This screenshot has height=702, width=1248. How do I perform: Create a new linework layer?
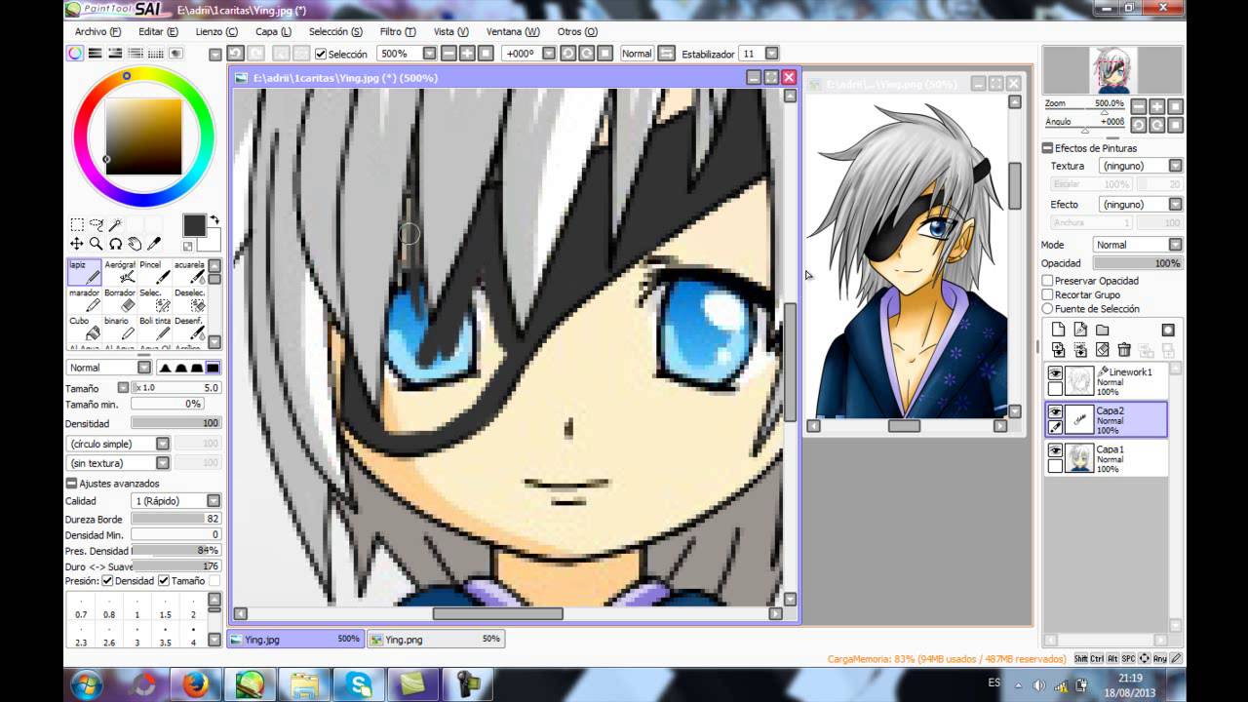(x=1080, y=330)
